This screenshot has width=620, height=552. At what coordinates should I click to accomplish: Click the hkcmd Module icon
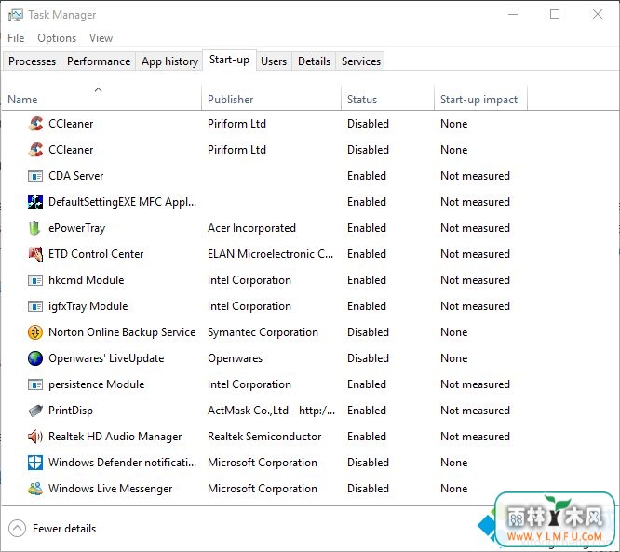pos(35,280)
